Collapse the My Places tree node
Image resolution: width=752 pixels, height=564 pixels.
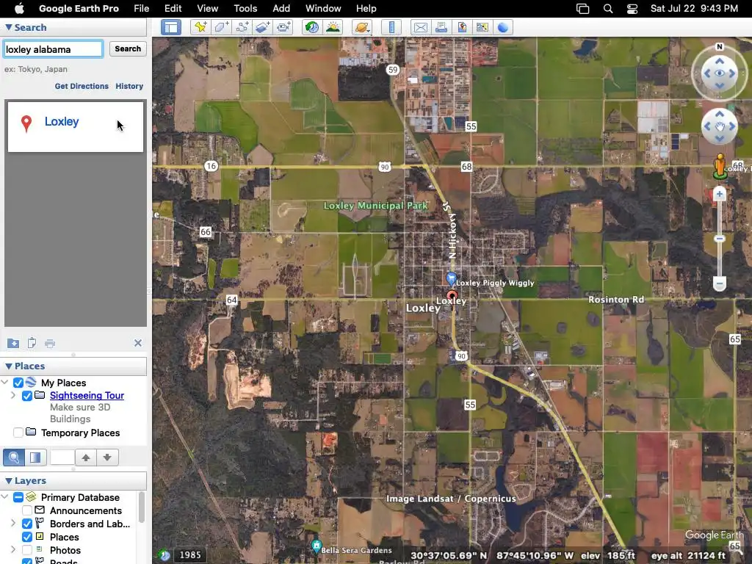click(5, 382)
